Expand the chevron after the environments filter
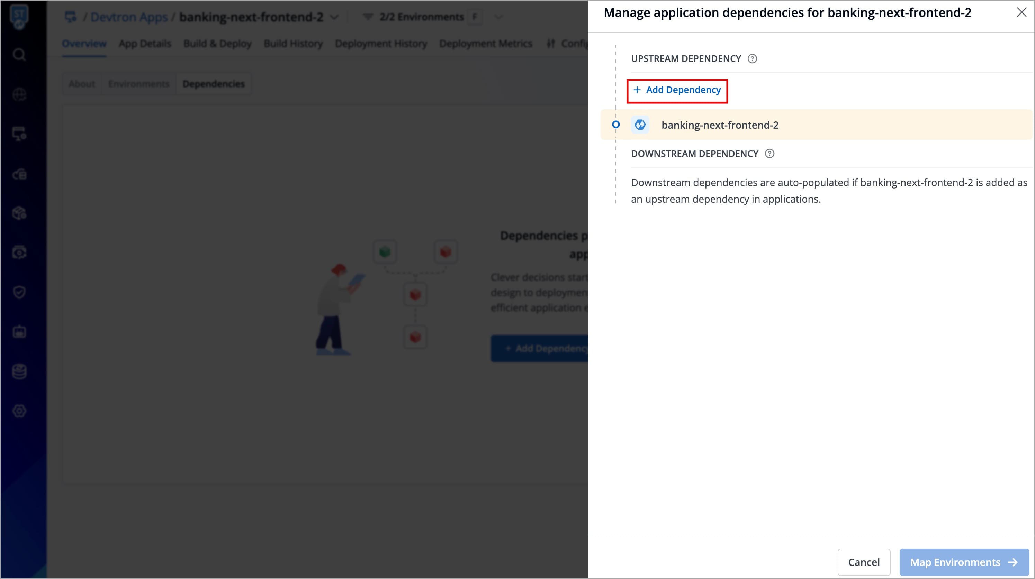Viewport: 1035px width, 579px height. (498, 17)
